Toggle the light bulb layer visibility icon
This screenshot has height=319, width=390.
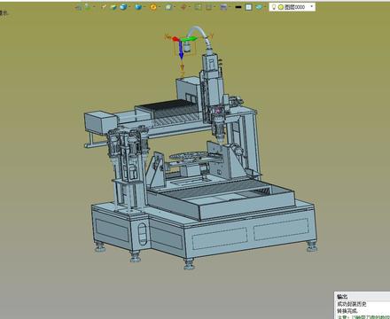point(274,7)
